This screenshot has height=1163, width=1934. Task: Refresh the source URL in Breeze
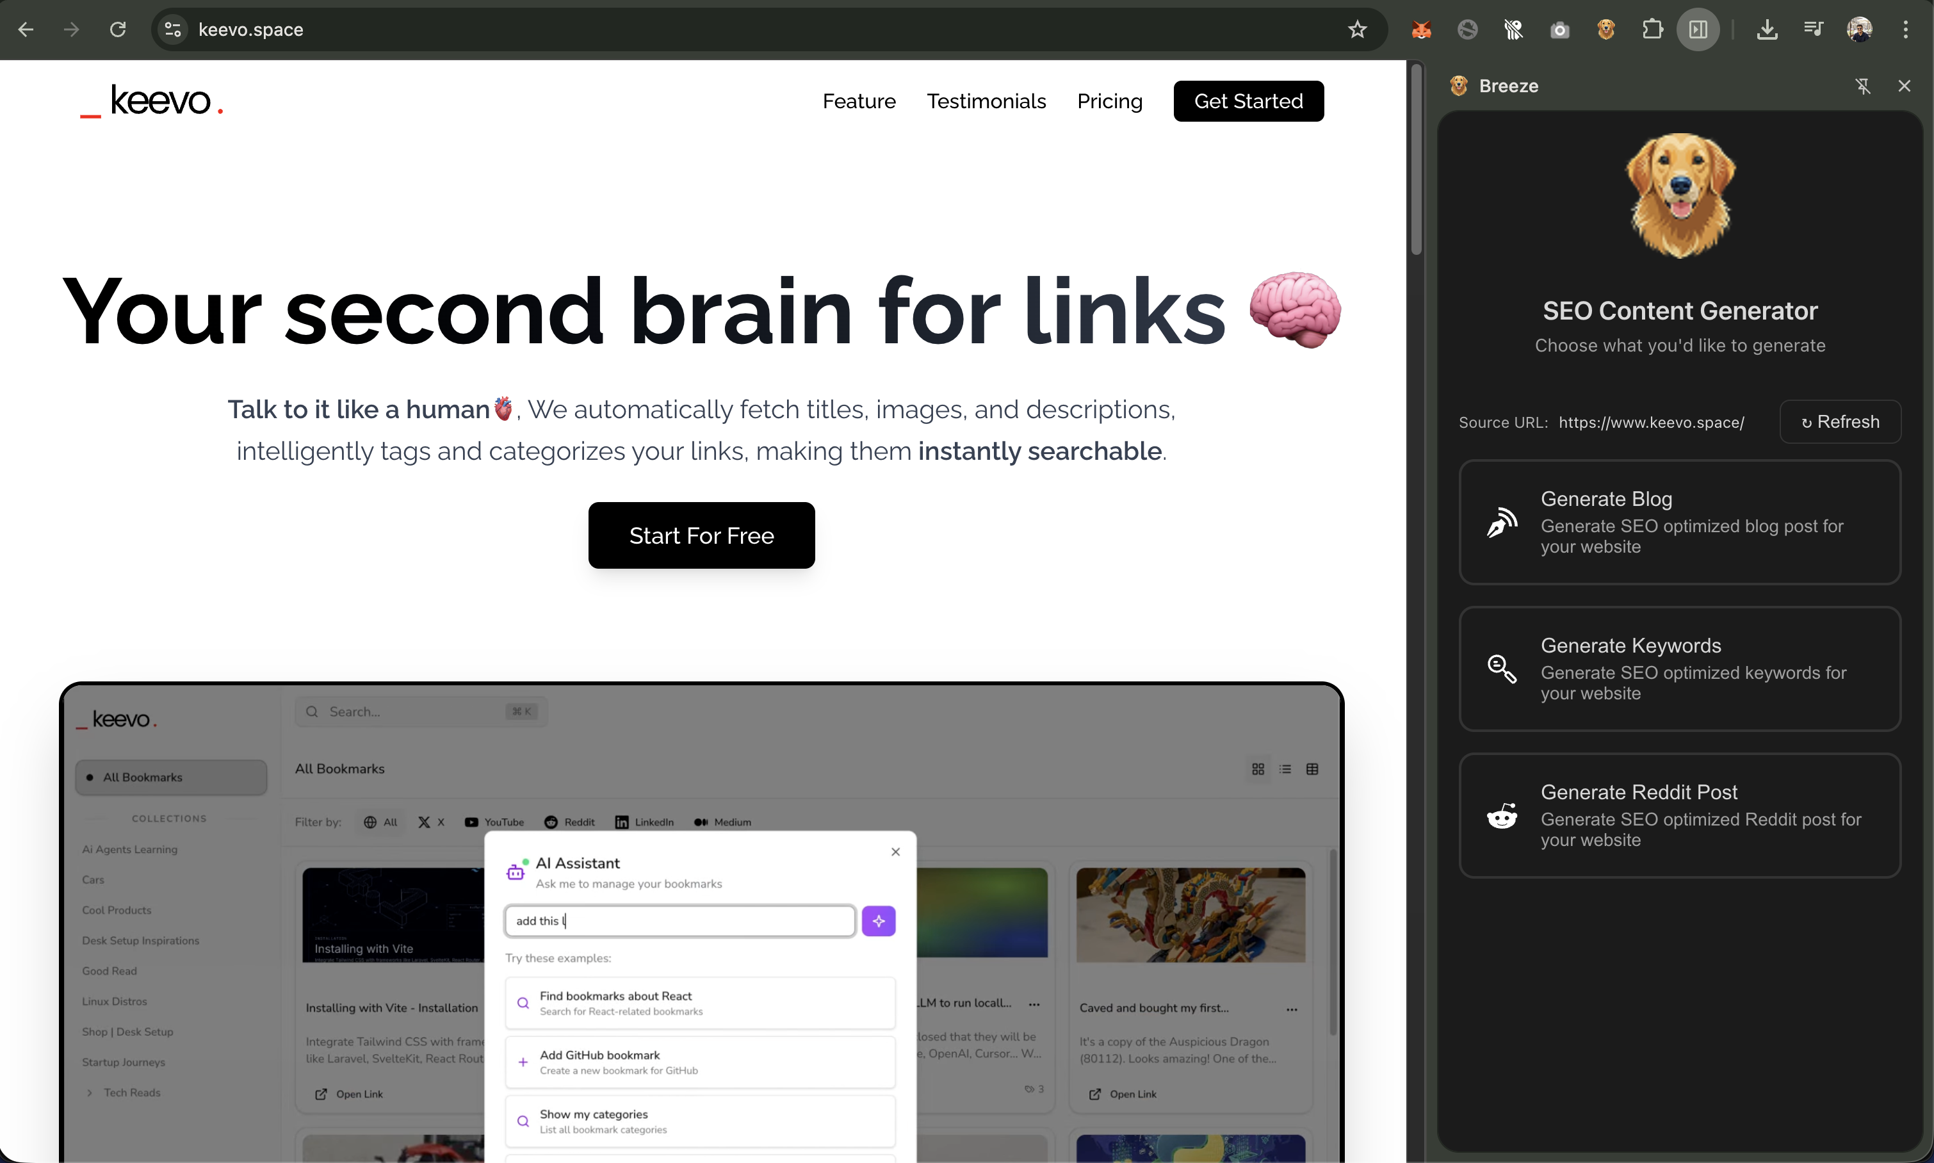tap(1840, 421)
